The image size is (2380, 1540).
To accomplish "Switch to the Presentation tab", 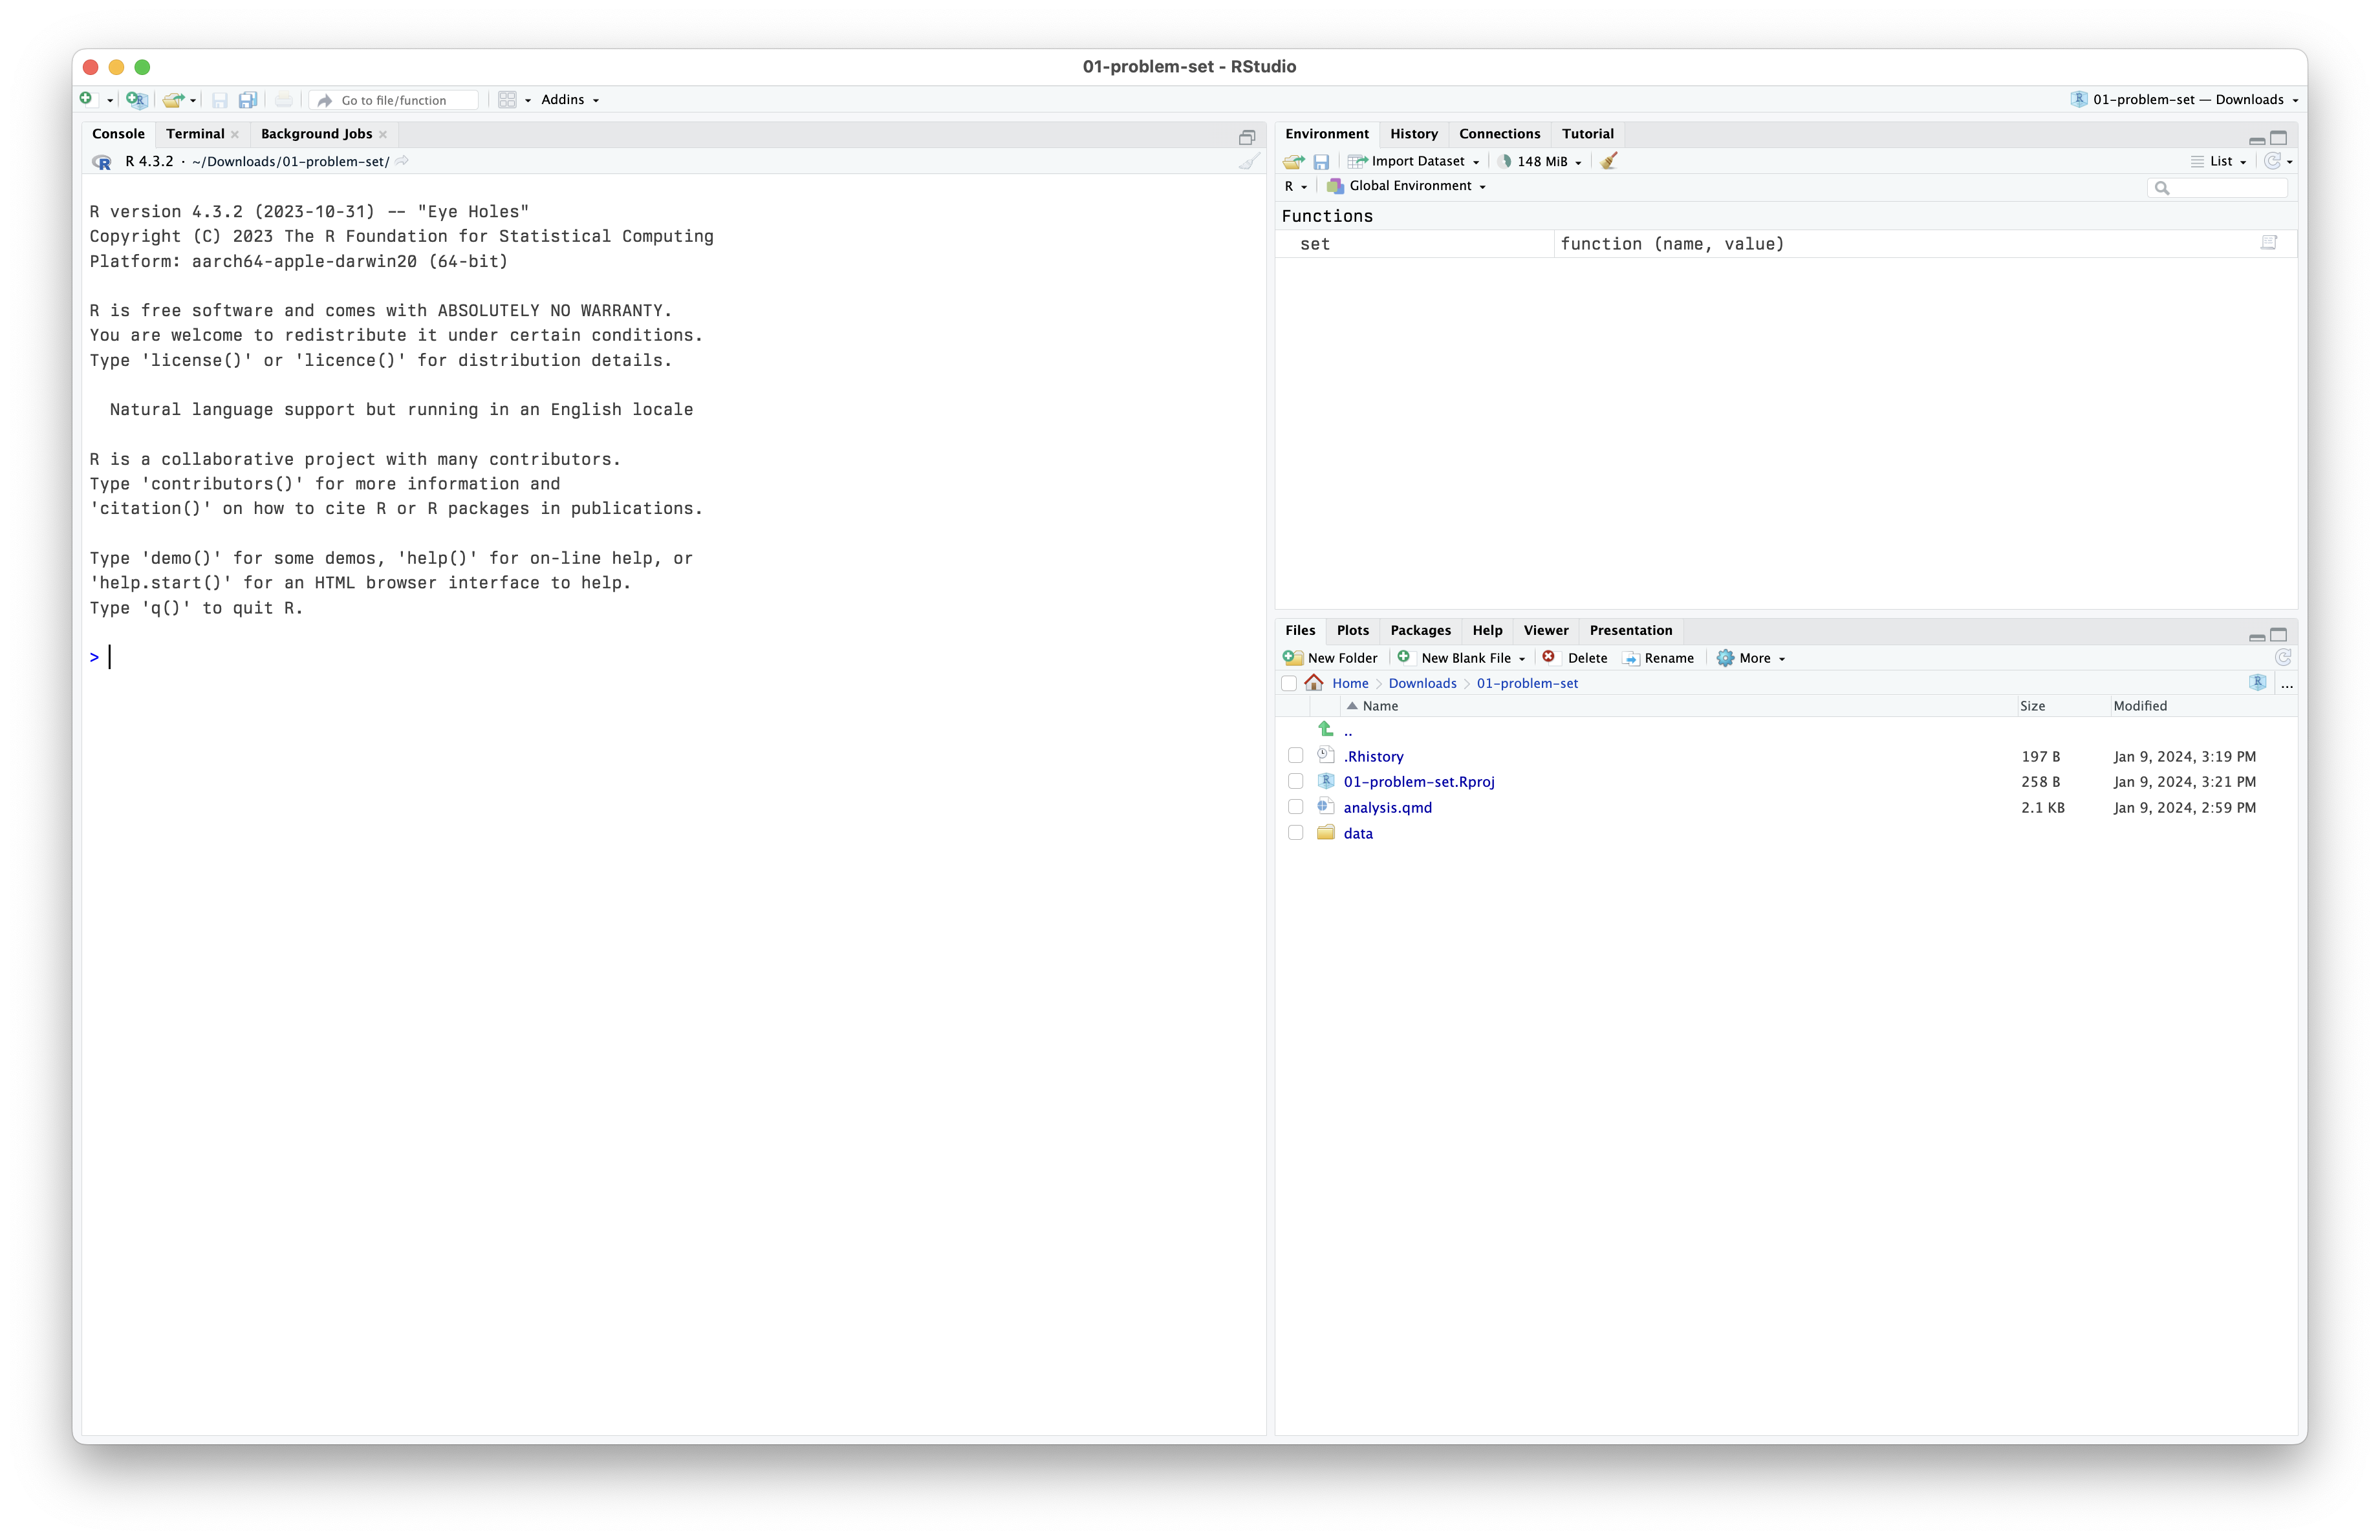I will (1630, 630).
